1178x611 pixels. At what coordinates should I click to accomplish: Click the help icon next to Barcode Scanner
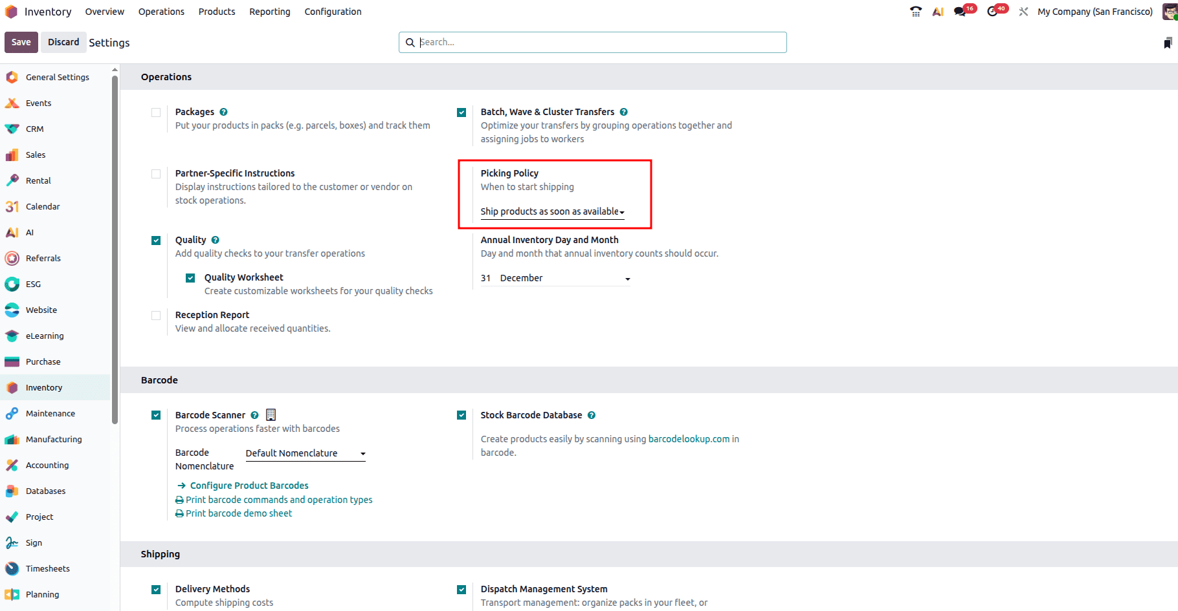[254, 415]
